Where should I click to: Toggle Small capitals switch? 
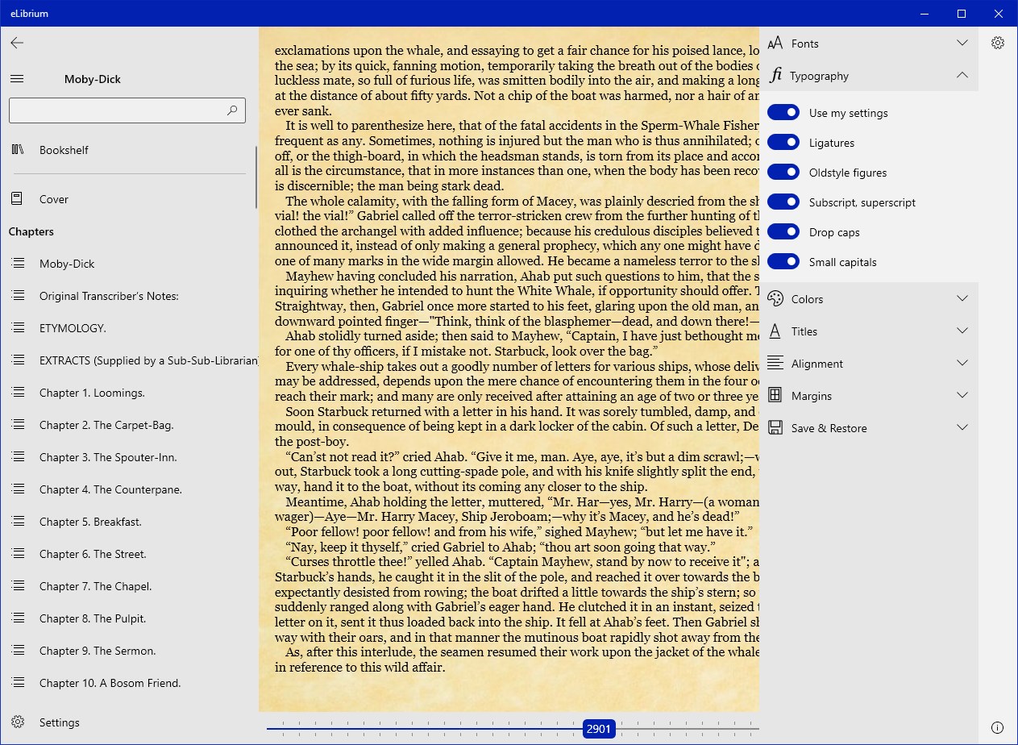click(x=783, y=262)
